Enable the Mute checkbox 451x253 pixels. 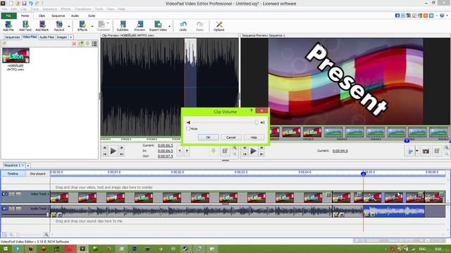[x=188, y=129]
